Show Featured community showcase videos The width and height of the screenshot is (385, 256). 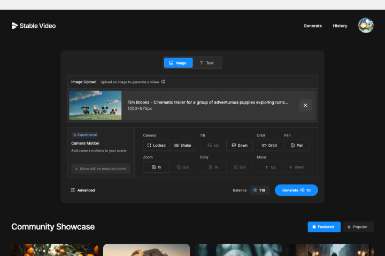tap(324, 227)
